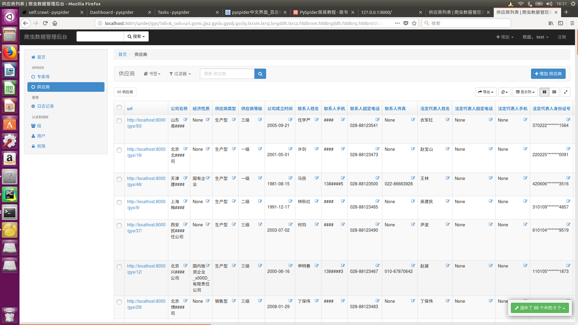Switch to the Tasks - pyspider tab
Viewport: 578px width, 325px height.
point(174,12)
